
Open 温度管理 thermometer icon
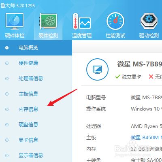pos(82,21)
